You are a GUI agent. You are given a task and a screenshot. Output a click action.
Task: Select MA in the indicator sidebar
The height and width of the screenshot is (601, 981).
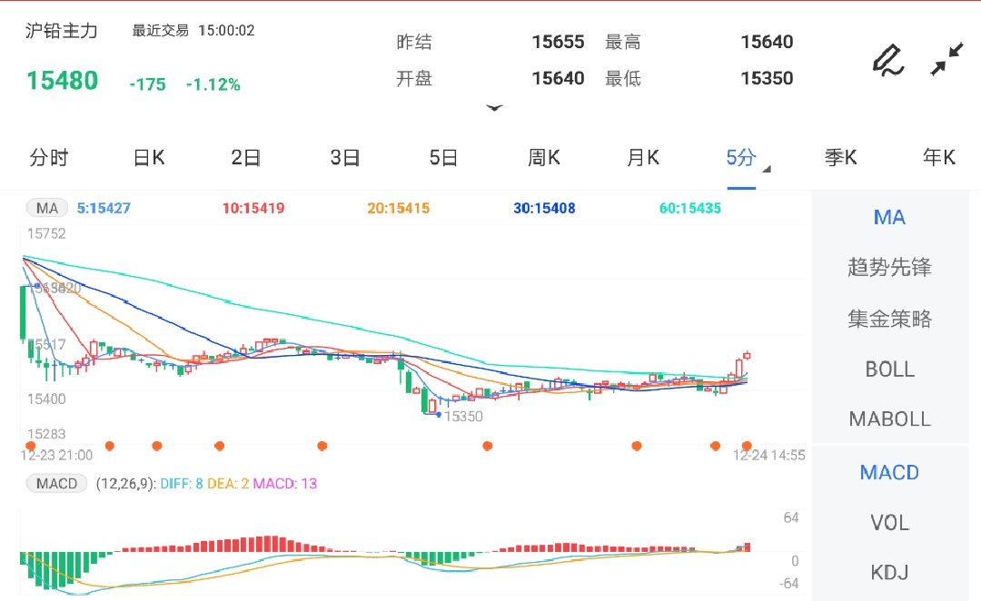coord(889,218)
